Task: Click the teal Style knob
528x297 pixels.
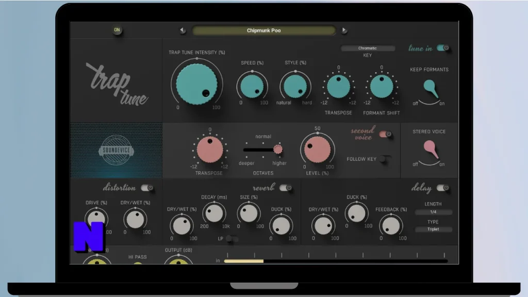Action: pos(295,86)
